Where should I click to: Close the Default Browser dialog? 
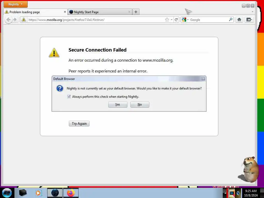click(x=203, y=79)
